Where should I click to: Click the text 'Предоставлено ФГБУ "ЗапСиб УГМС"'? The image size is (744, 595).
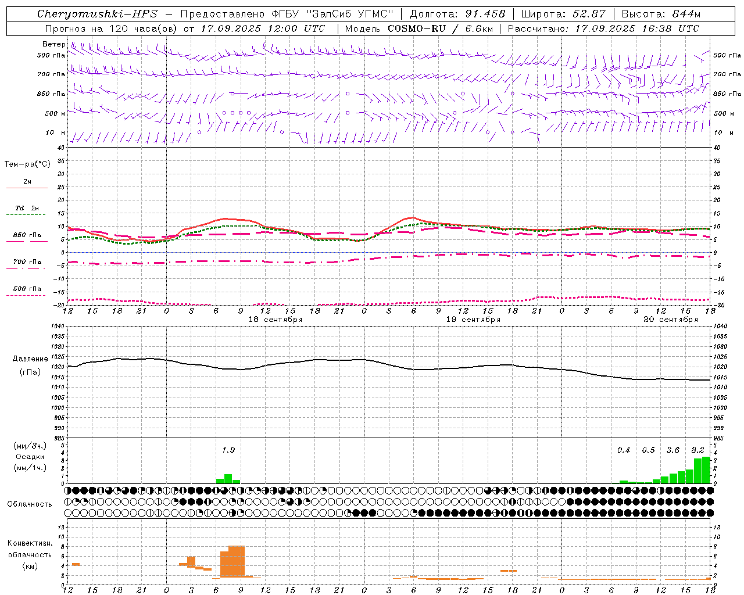pyautogui.click(x=287, y=14)
